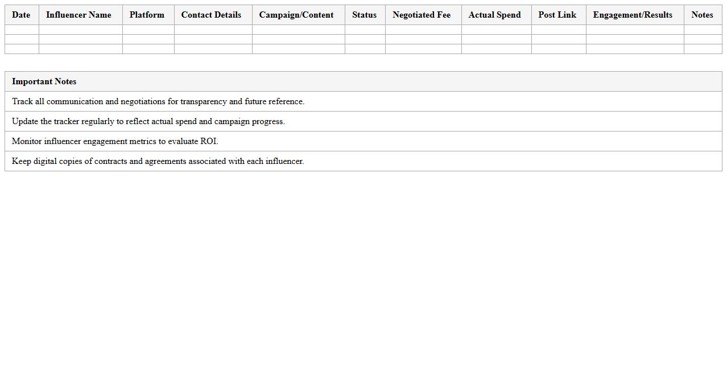Click the note about updating the tracker regularly
Image resolution: width=727 pixels, height=370 pixels.
(x=148, y=121)
